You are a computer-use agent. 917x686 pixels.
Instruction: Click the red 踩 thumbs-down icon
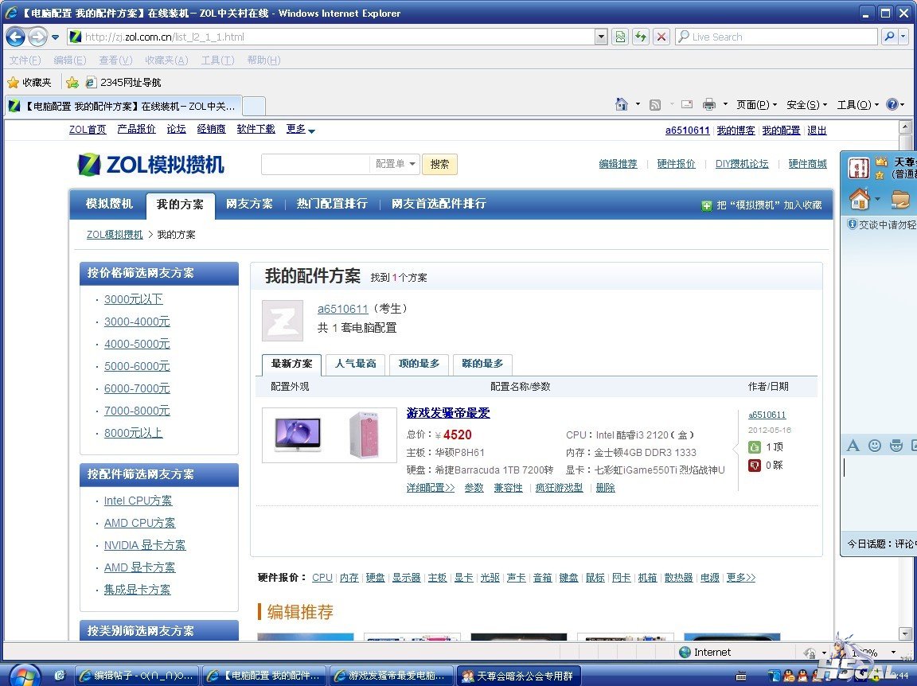pos(755,466)
